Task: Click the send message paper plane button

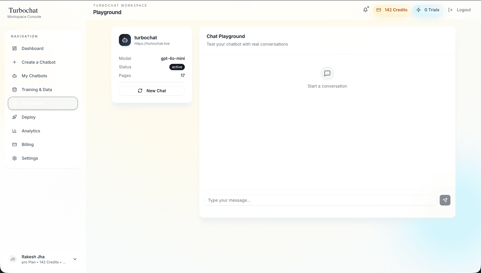Action: (x=445, y=200)
